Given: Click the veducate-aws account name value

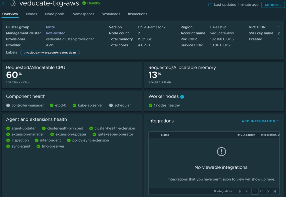Looking at the screenshot, I should tap(222, 33).
